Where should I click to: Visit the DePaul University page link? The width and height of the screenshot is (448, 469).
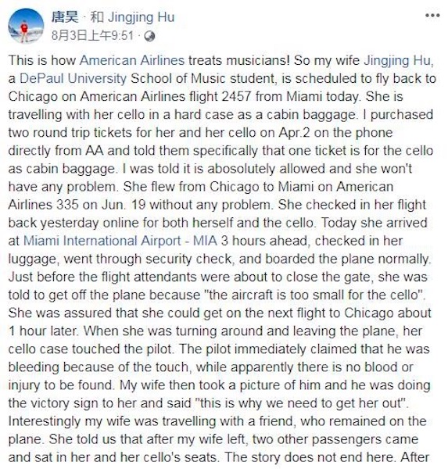pos(73,79)
